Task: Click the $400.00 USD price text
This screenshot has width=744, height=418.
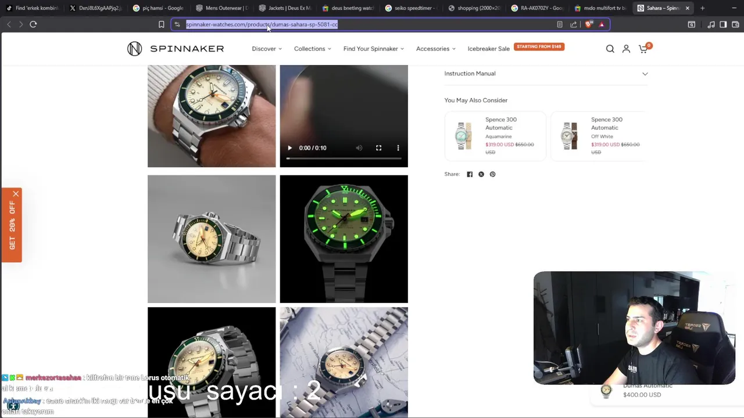Action: click(642, 395)
